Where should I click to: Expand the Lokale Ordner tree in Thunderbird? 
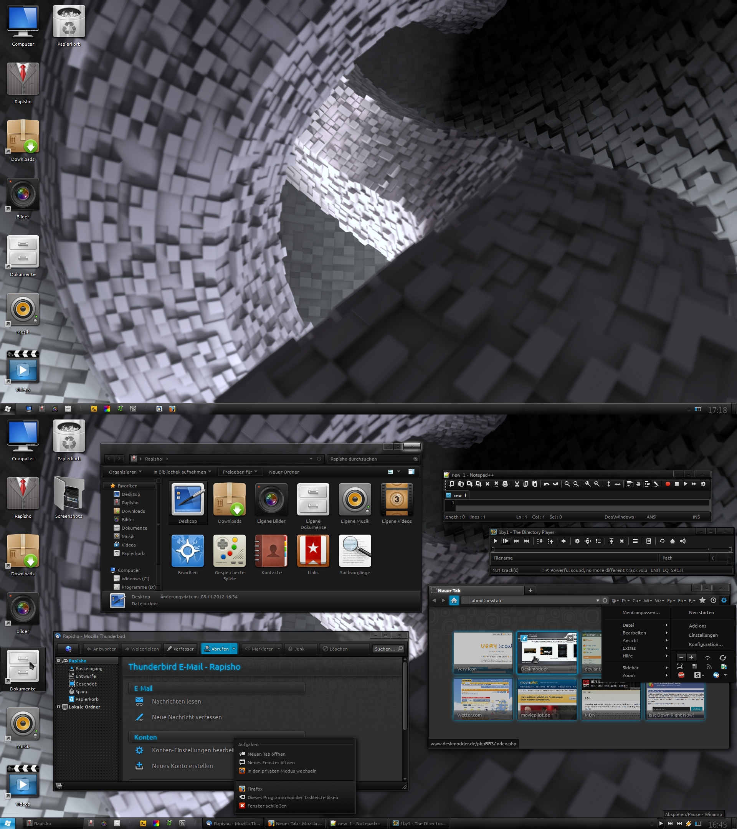tap(58, 707)
